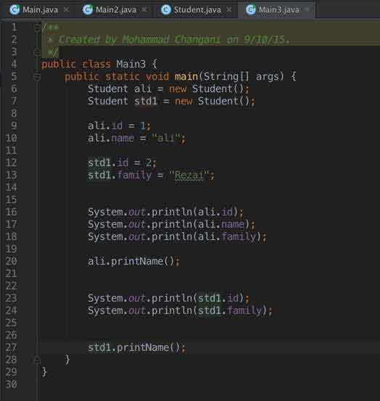
Task: Close the Main3.java tab
Action: coord(307,9)
